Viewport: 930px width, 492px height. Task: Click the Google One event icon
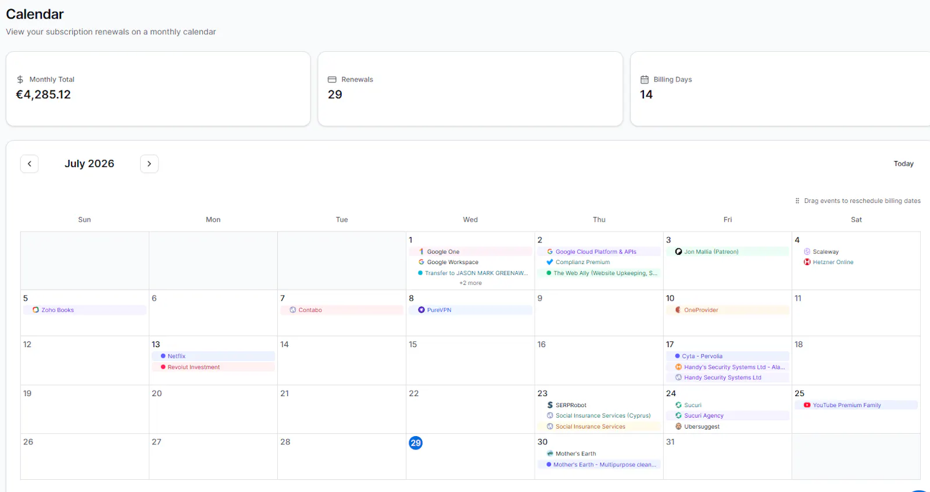pos(421,252)
